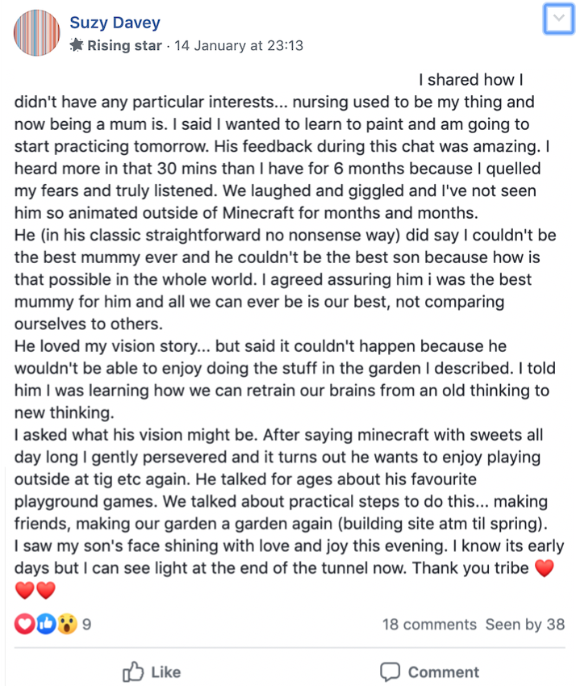This screenshot has width=576, height=686.
Task: Click second heart emoji on last line
Action: click(x=46, y=591)
